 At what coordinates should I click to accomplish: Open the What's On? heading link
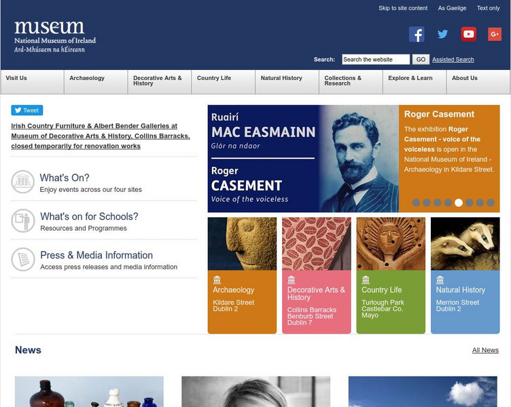[x=65, y=178]
